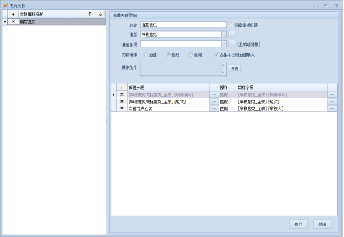Image resolution: width=344 pixels, height=237 pixels.
Task: Select the 新建 radio option
Action: tap(146, 55)
